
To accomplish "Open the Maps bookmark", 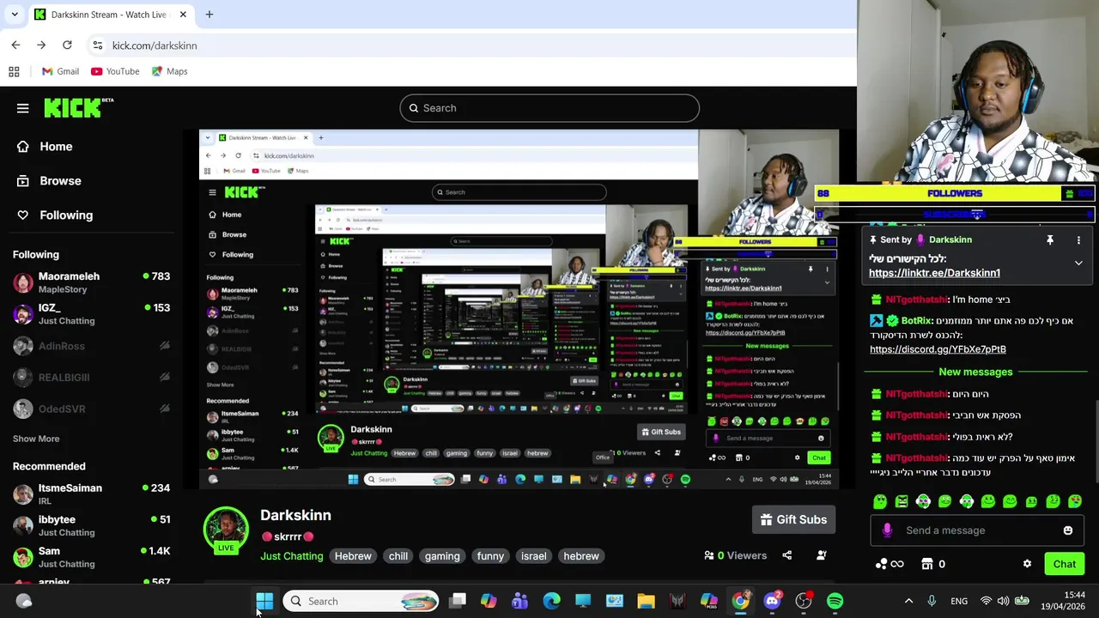I will [169, 71].
